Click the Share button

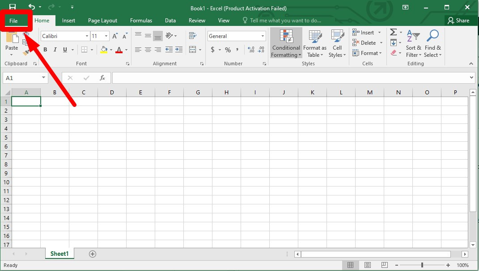point(460,20)
